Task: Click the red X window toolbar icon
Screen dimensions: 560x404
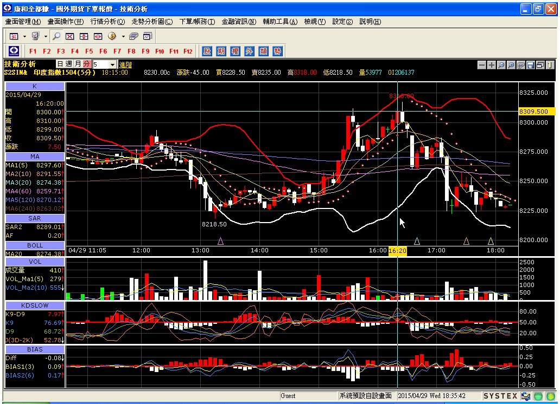Action: [x=69, y=36]
